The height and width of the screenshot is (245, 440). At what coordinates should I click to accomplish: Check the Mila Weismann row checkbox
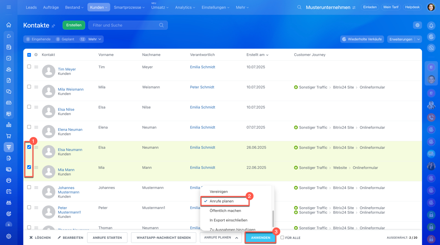tap(29, 87)
